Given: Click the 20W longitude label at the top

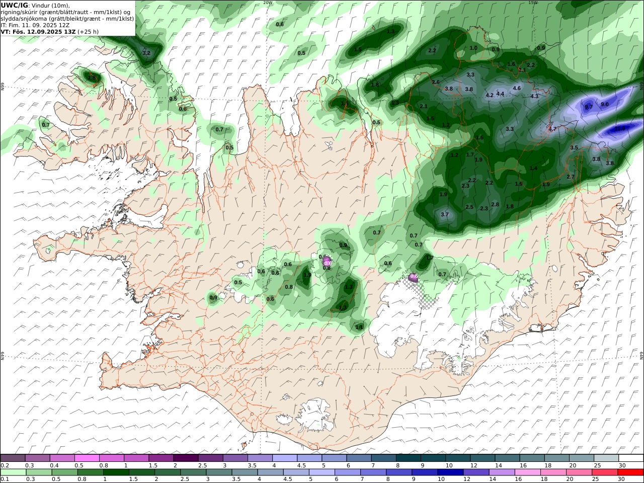Looking at the screenshot, I should (x=268, y=3).
